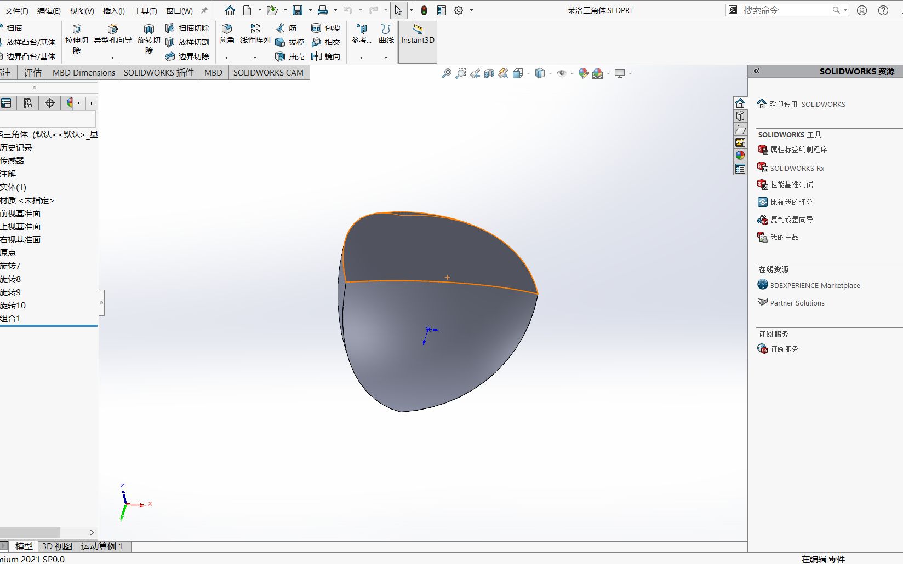The width and height of the screenshot is (903, 564).
Task: Open the 3DEXPERIENCE Marketplace link
Action: pos(814,285)
